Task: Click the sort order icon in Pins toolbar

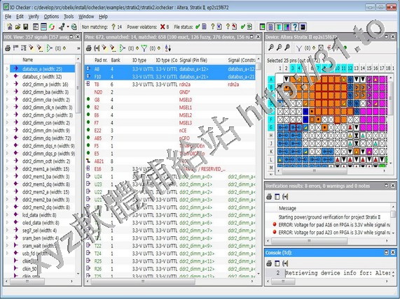Action: (x=167, y=48)
